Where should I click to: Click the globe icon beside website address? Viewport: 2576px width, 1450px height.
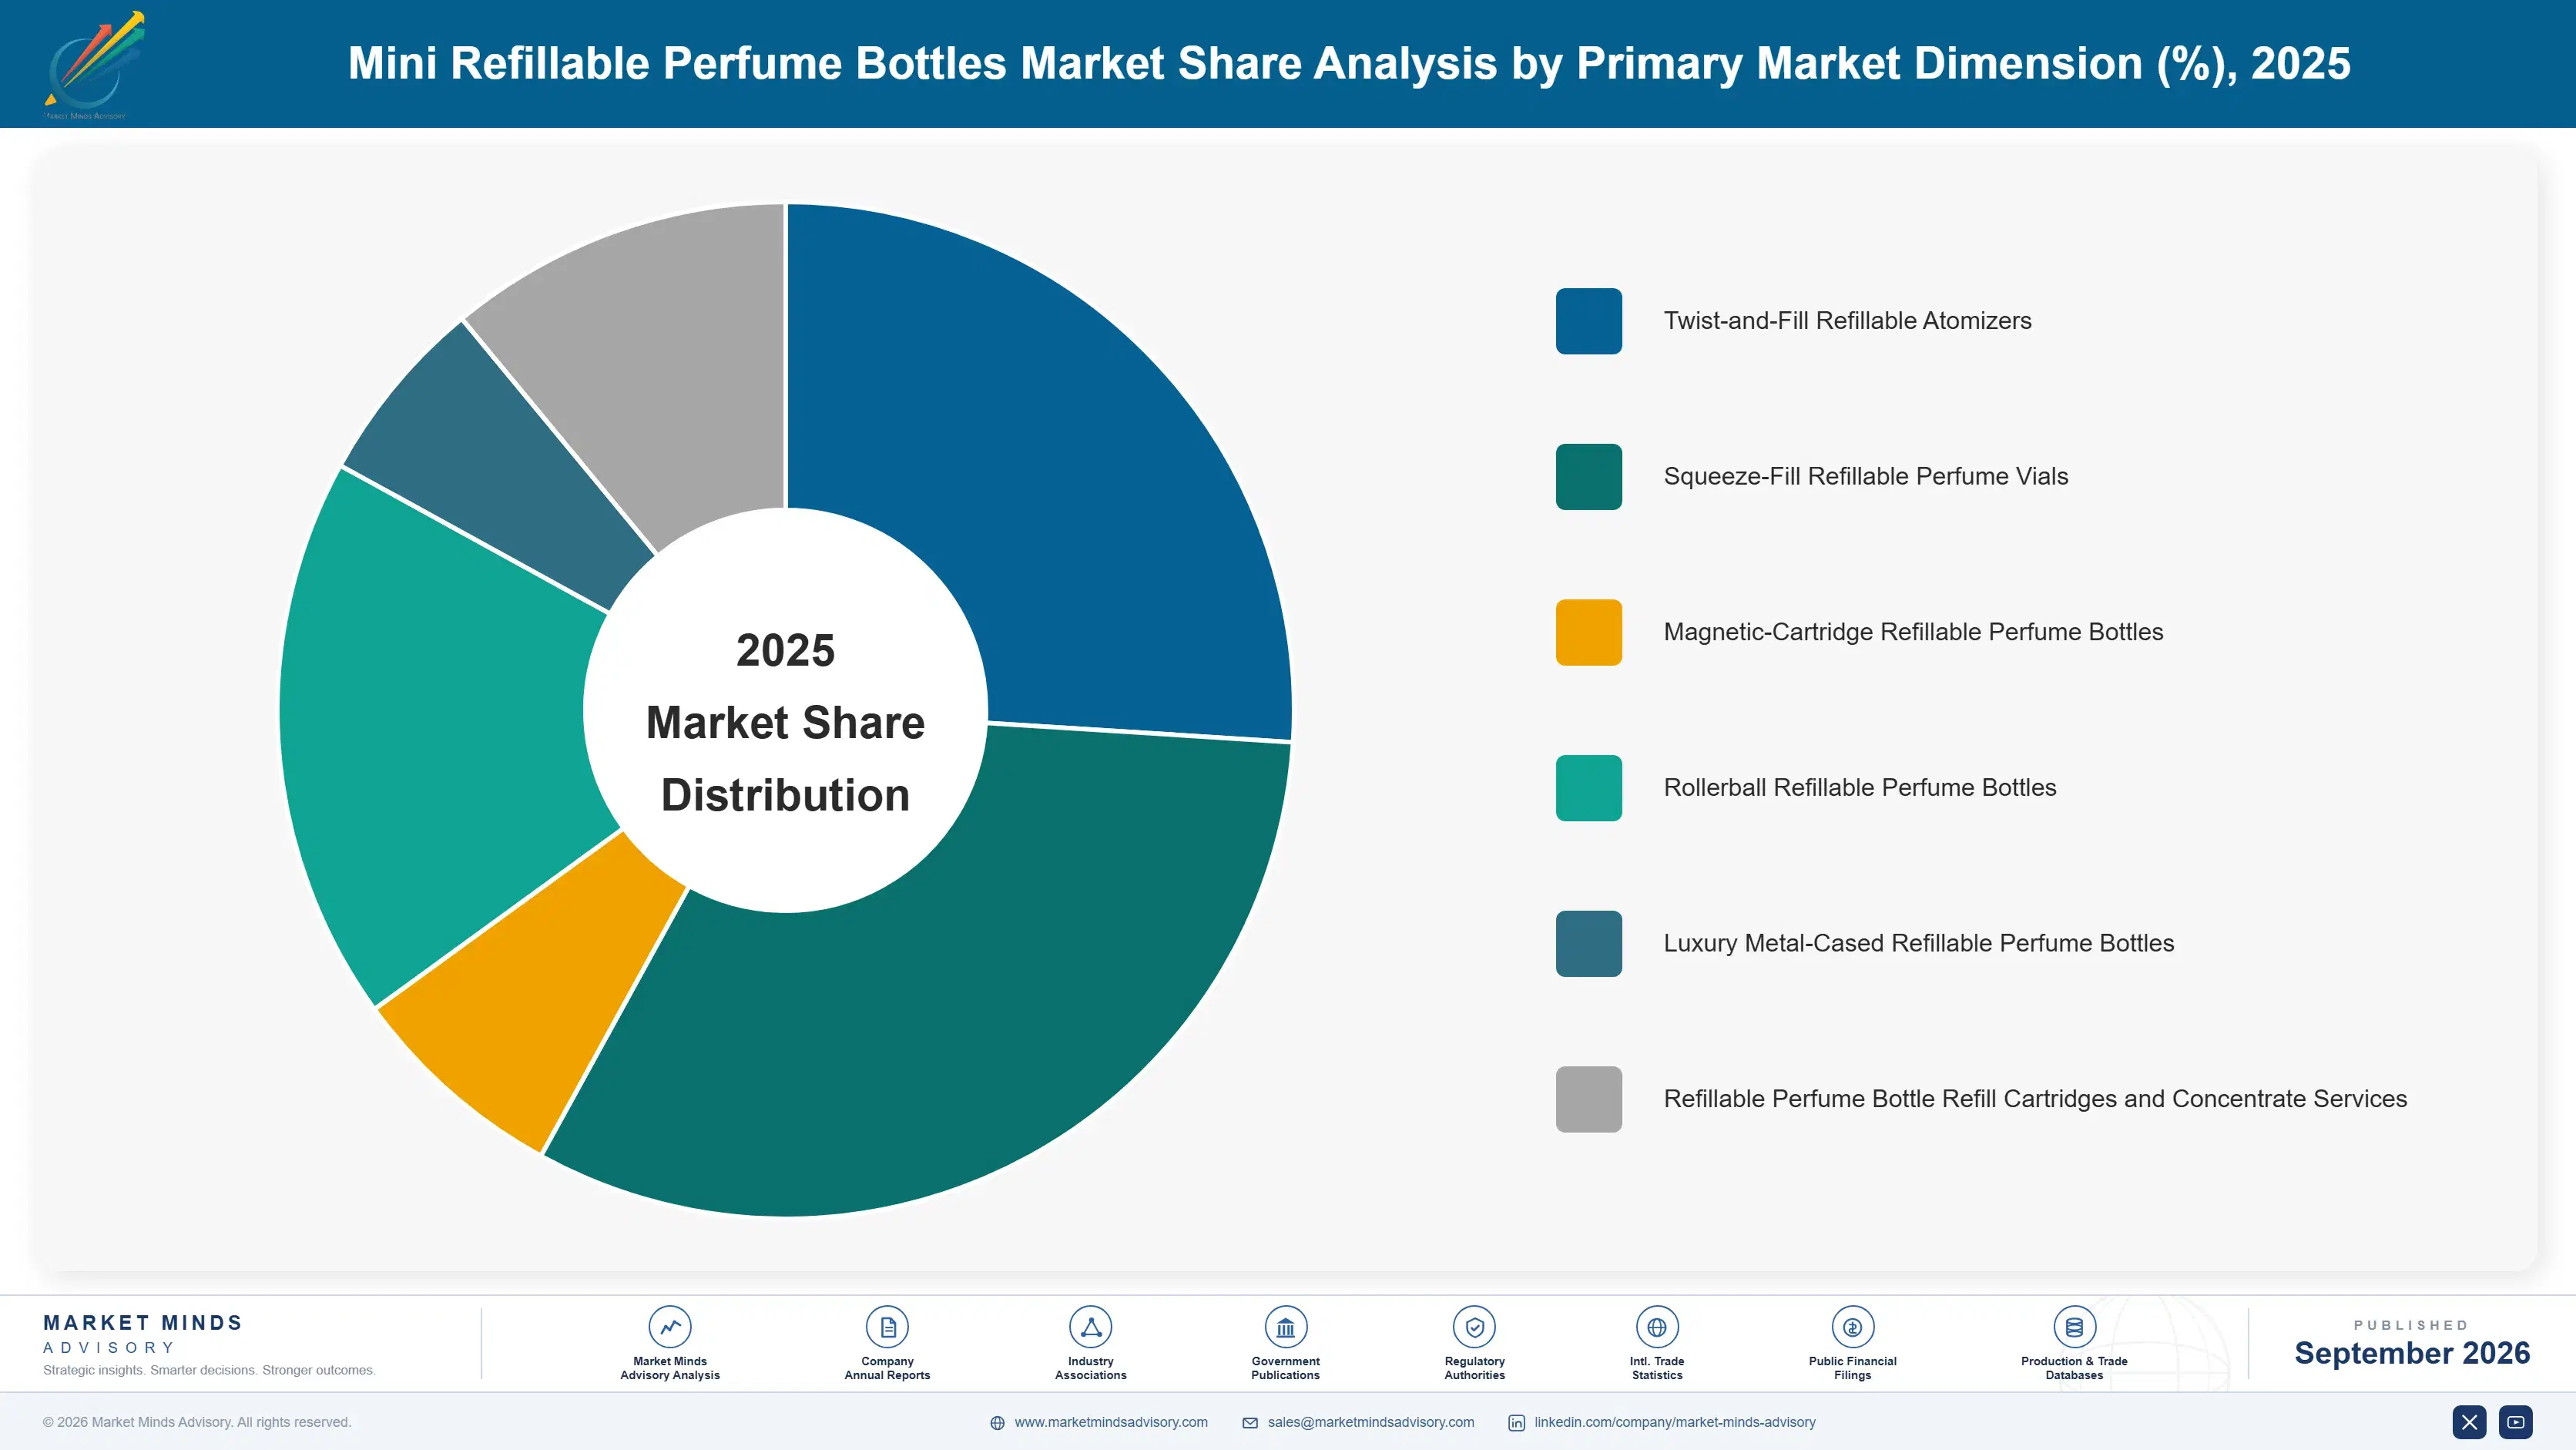(997, 1423)
